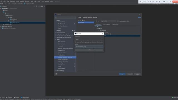
Task: Open the File menu
Action: [x=1, y=1]
